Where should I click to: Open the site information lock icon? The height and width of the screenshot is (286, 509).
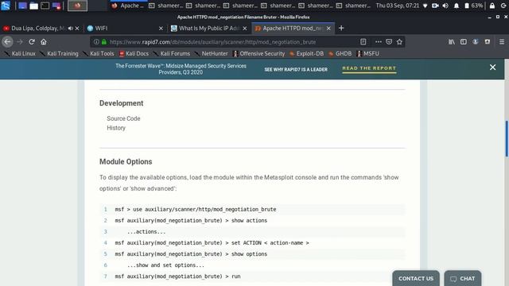tap(104, 42)
